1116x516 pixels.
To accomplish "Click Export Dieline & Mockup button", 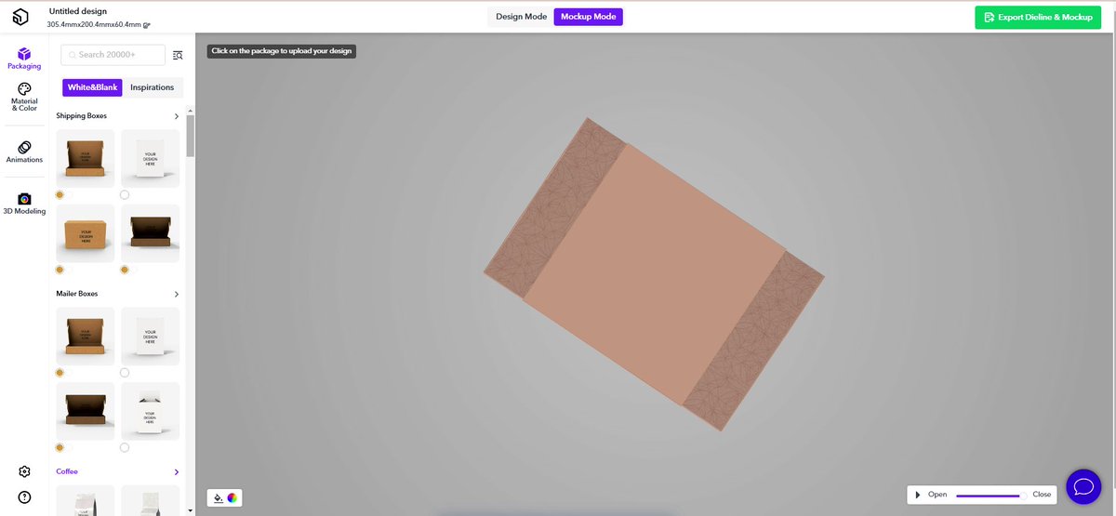I will pyautogui.click(x=1039, y=17).
